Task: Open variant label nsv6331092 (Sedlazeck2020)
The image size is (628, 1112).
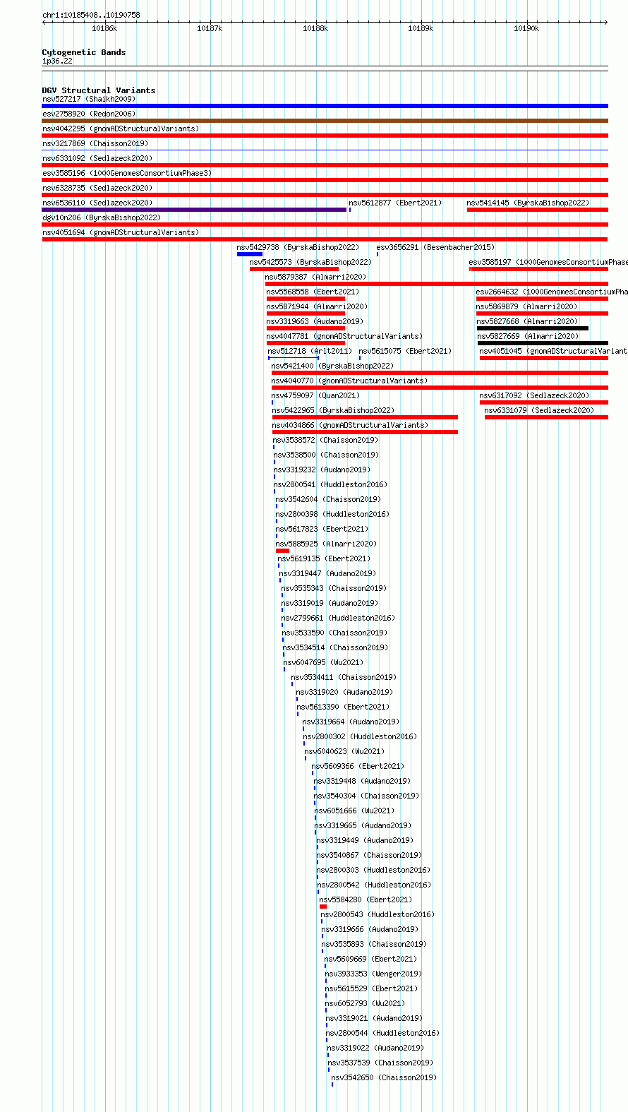Action: 97,158
